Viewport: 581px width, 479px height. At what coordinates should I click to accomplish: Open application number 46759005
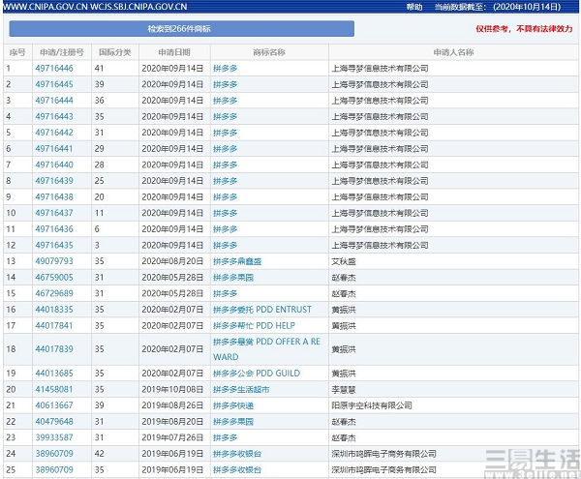pyautogui.click(x=54, y=278)
